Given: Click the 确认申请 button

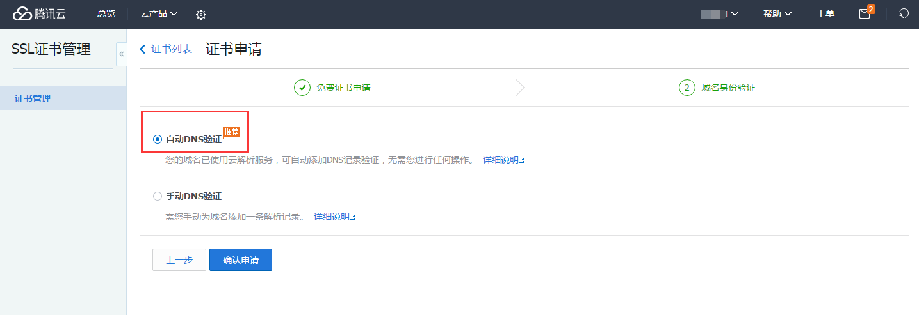Looking at the screenshot, I should point(241,260).
